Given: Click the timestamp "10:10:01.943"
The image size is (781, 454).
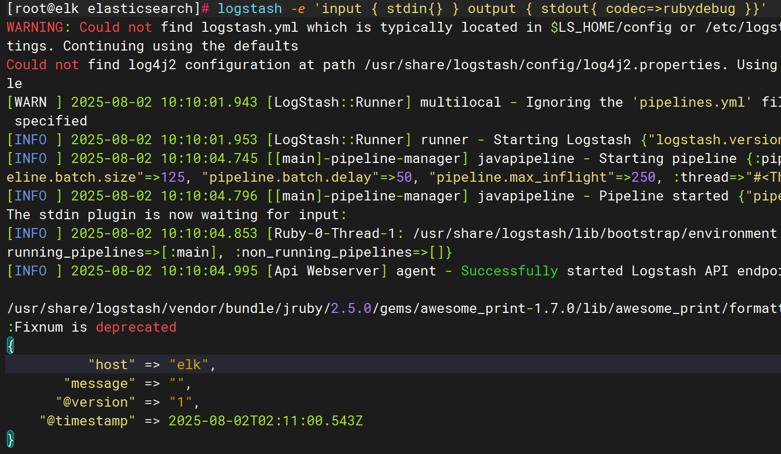Looking at the screenshot, I should click(x=209, y=103).
